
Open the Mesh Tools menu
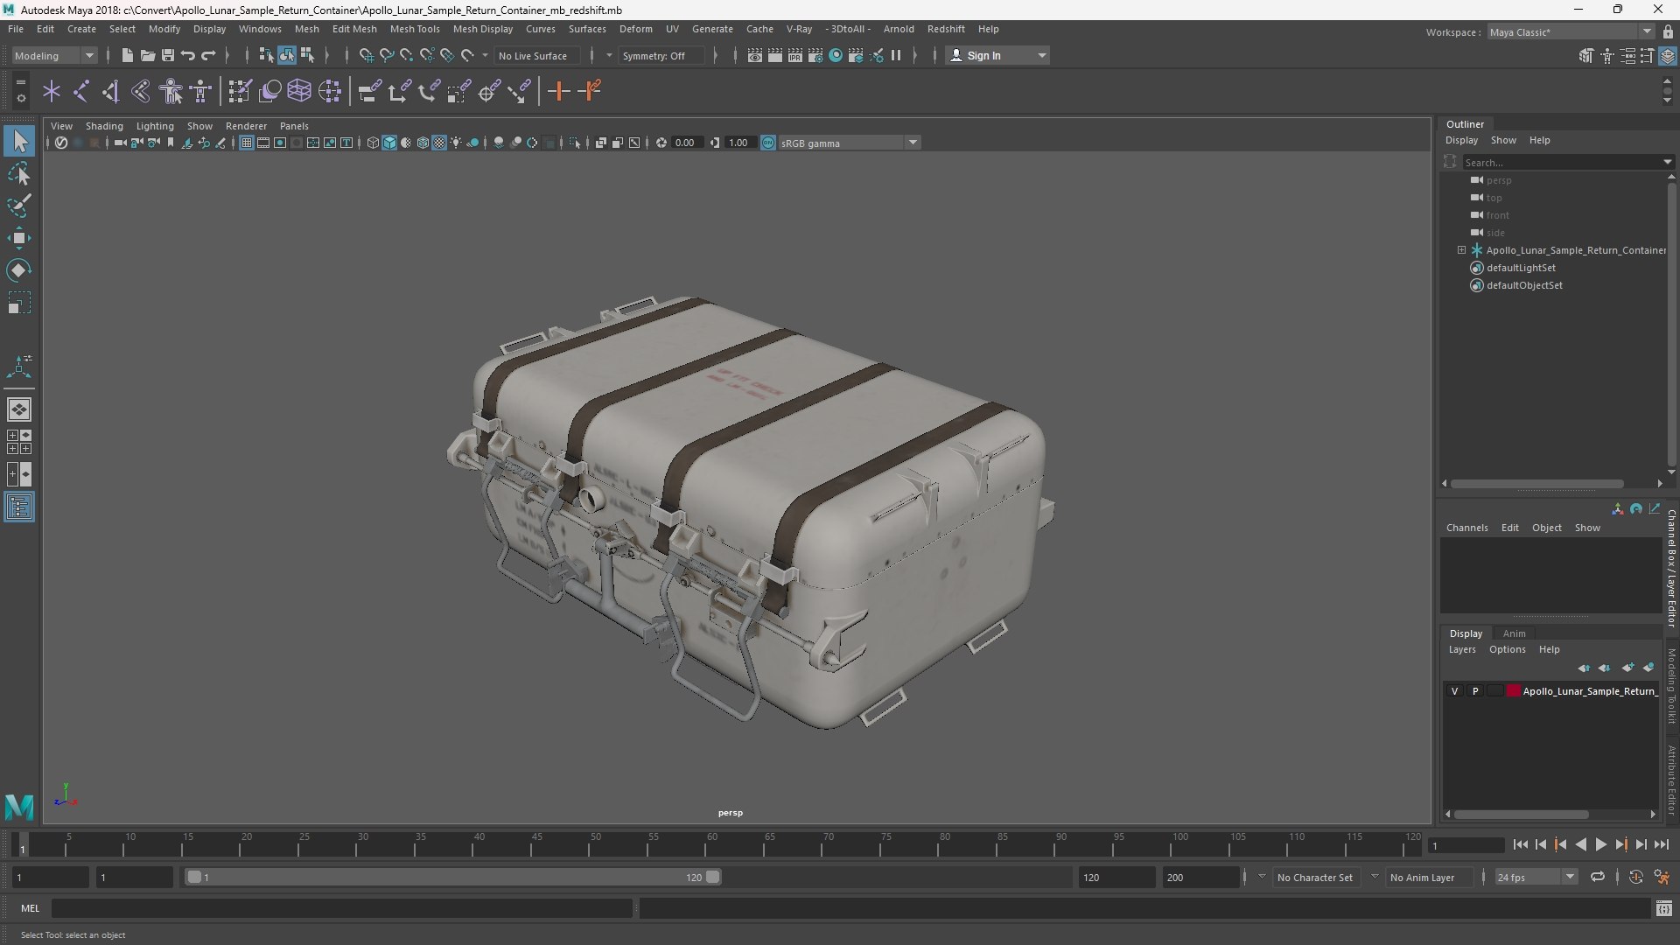[415, 29]
